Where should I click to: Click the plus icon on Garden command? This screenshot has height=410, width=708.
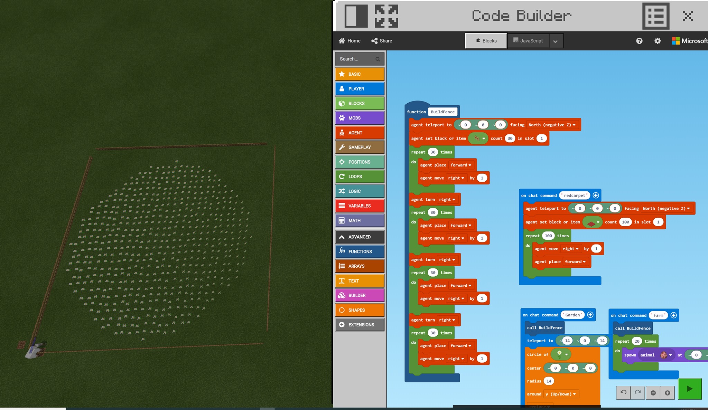(591, 315)
